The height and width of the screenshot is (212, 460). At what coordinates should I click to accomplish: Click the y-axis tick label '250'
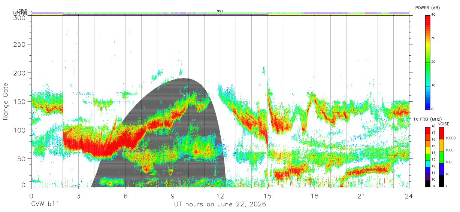[20, 44]
